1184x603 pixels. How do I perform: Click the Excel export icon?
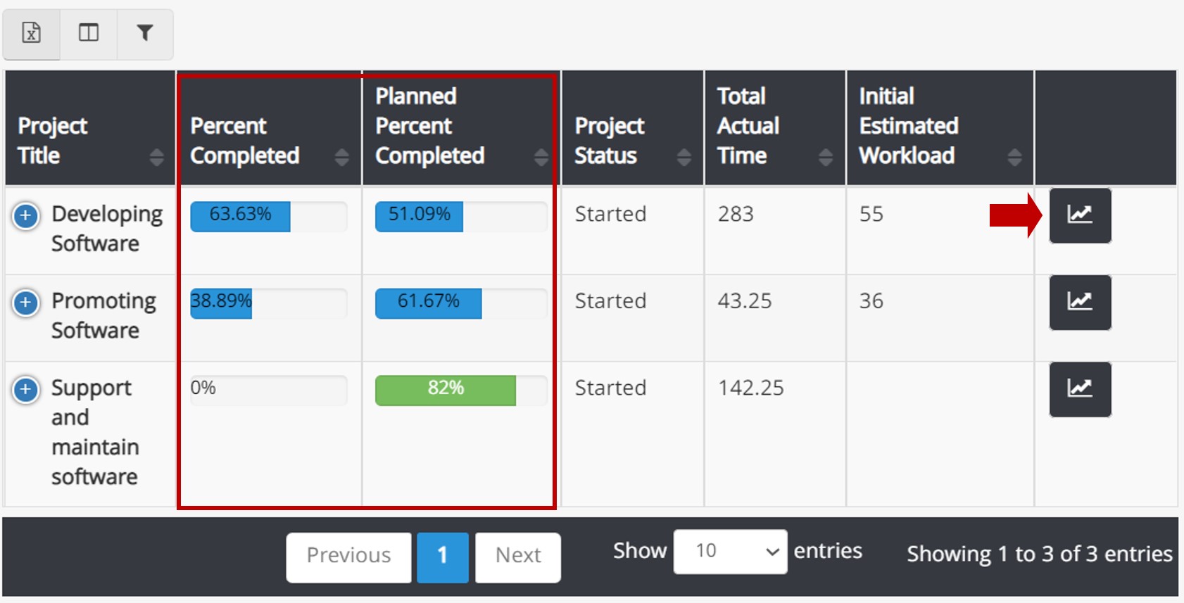pos(32,33)
